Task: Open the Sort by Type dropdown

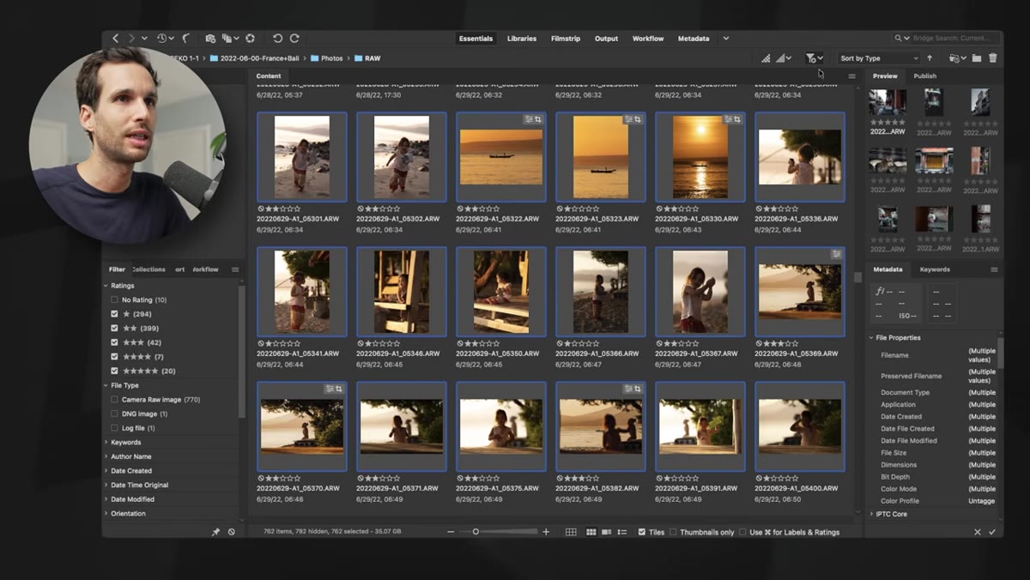Action: [878, 58]
